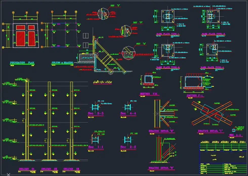This screenshot has height=176, width=248.
Task: Select the COLUMN & BRACING title label
Action: pos(62,62)
